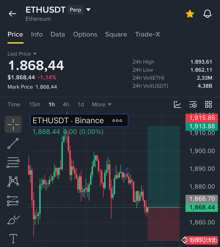This screenshot has height=247, width=220.
Task: Select the 4h interval
Action: [66, 104]
